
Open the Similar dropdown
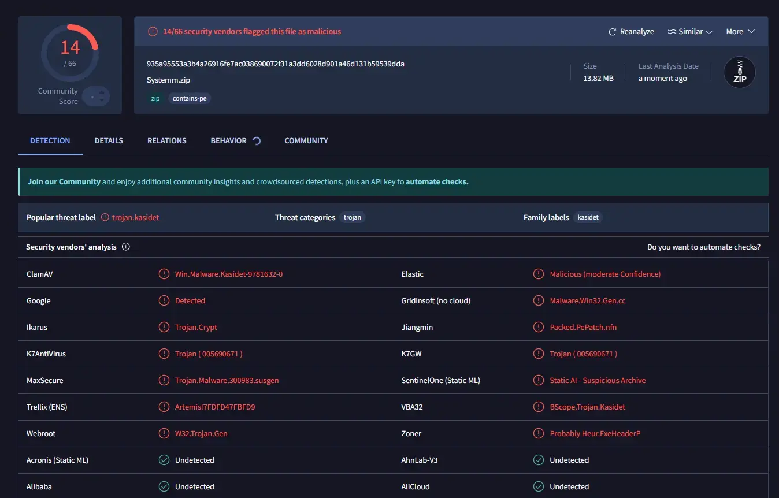690,32
